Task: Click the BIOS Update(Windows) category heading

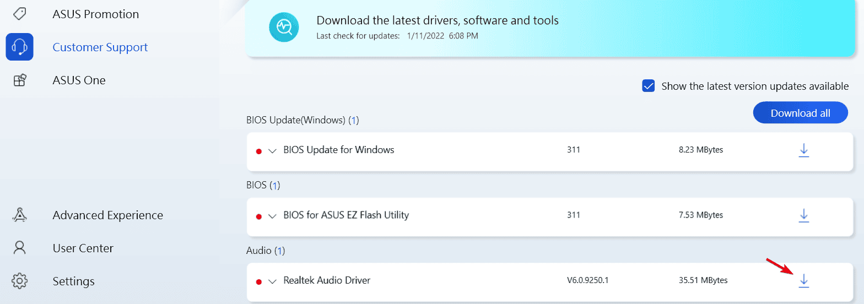Action: pos(303,120)
